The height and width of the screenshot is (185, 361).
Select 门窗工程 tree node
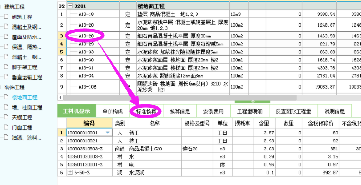[x=22, y=128]
